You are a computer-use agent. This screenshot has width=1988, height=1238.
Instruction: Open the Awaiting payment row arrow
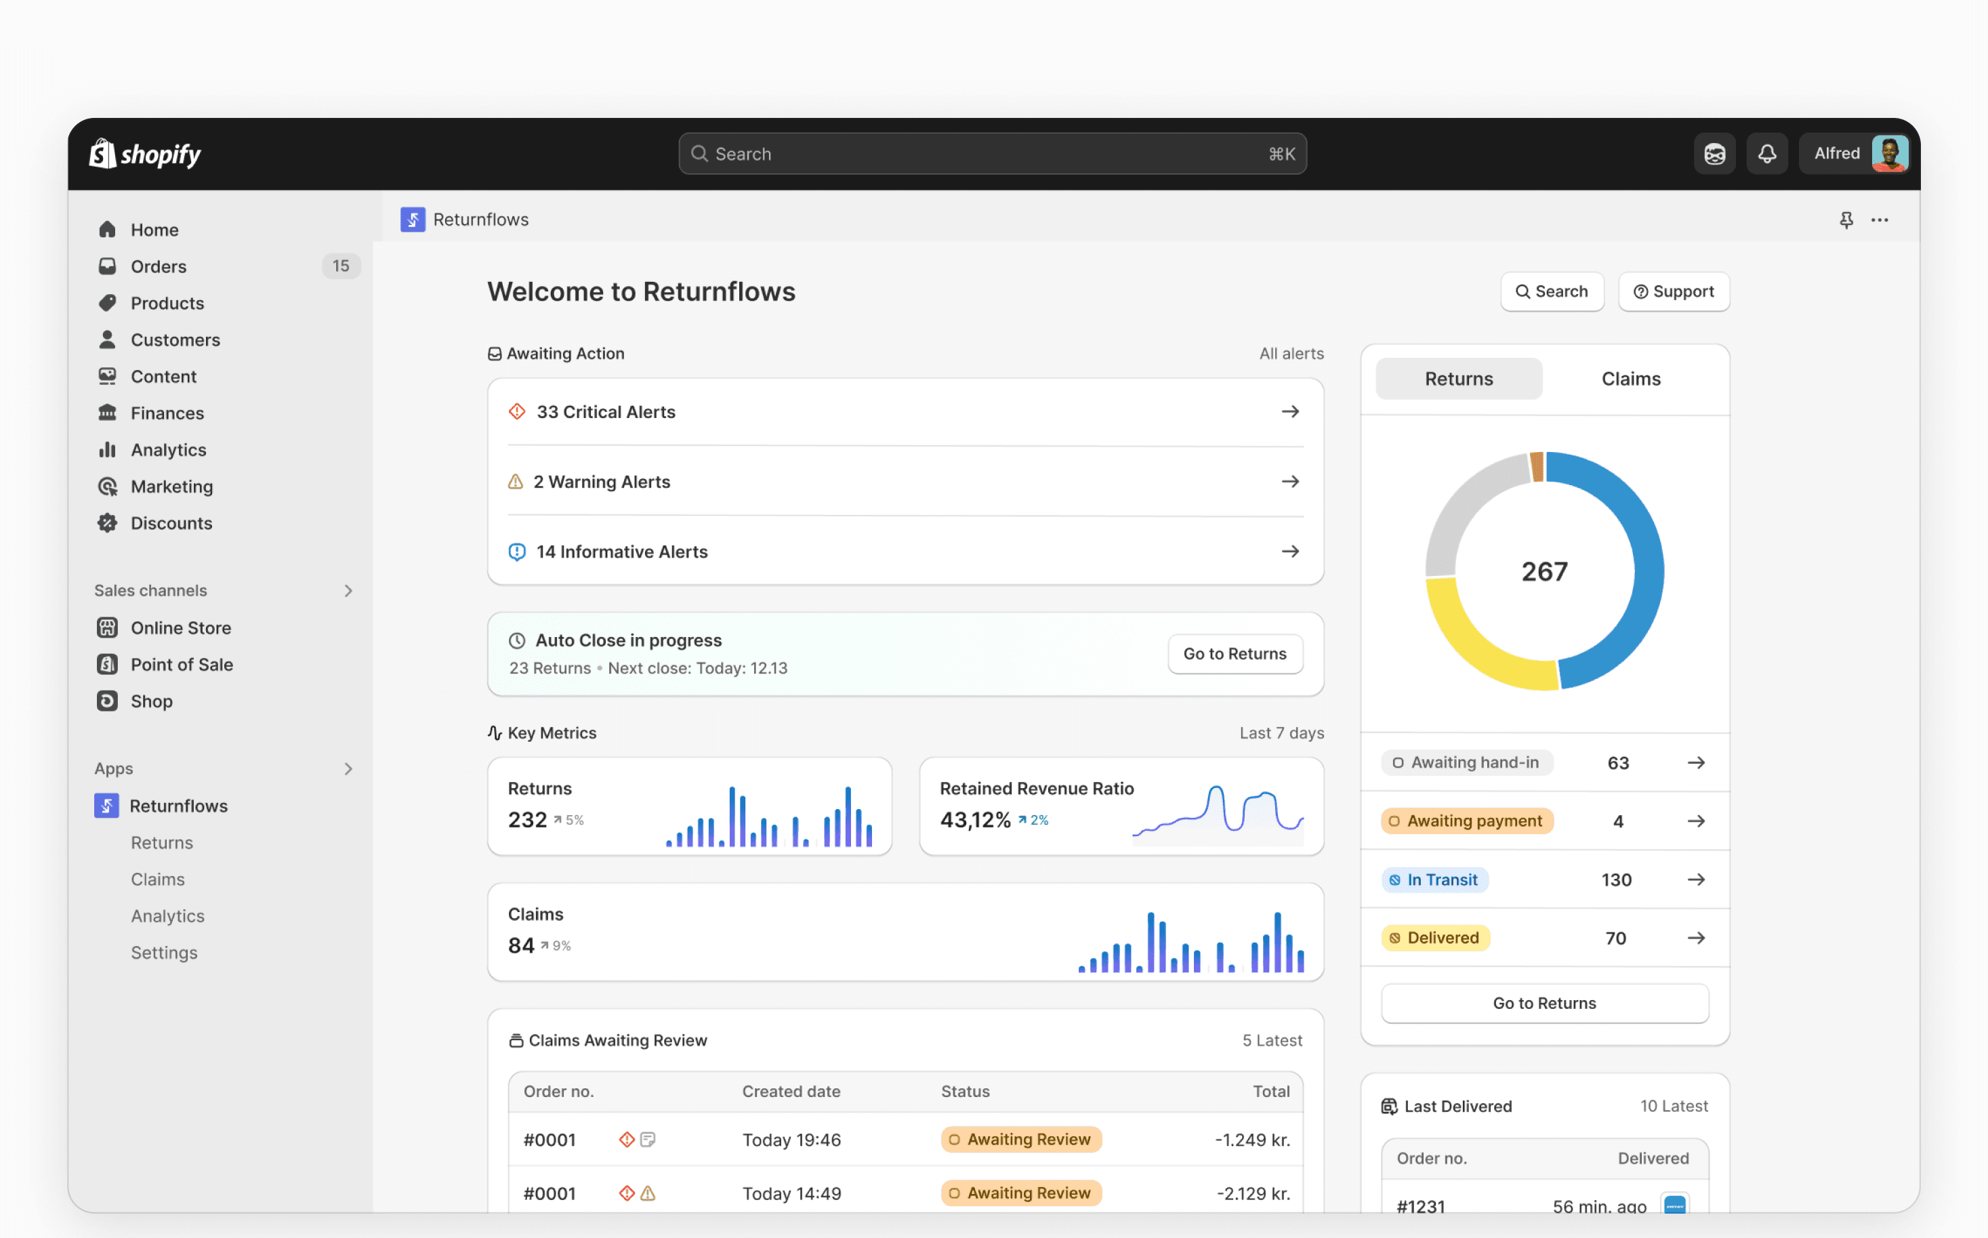pyautogui.click(x=1697, y=821)
